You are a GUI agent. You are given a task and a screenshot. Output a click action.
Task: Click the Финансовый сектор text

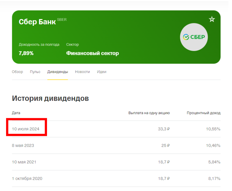point(92,53)
